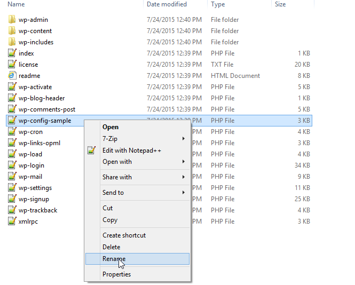Sort by the Name column header

point(16,4)
